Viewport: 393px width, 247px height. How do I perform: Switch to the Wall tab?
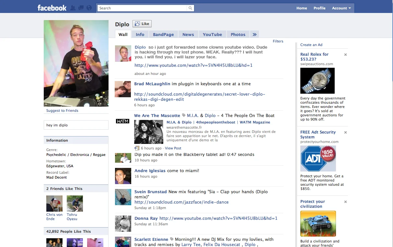coord(123,34)
